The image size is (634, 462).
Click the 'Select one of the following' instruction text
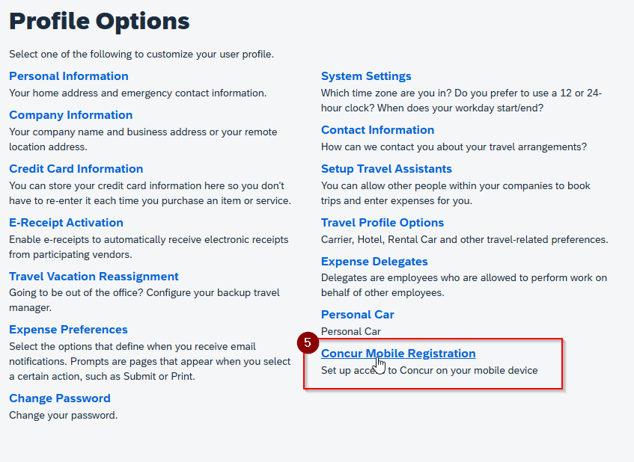point(141,54)
